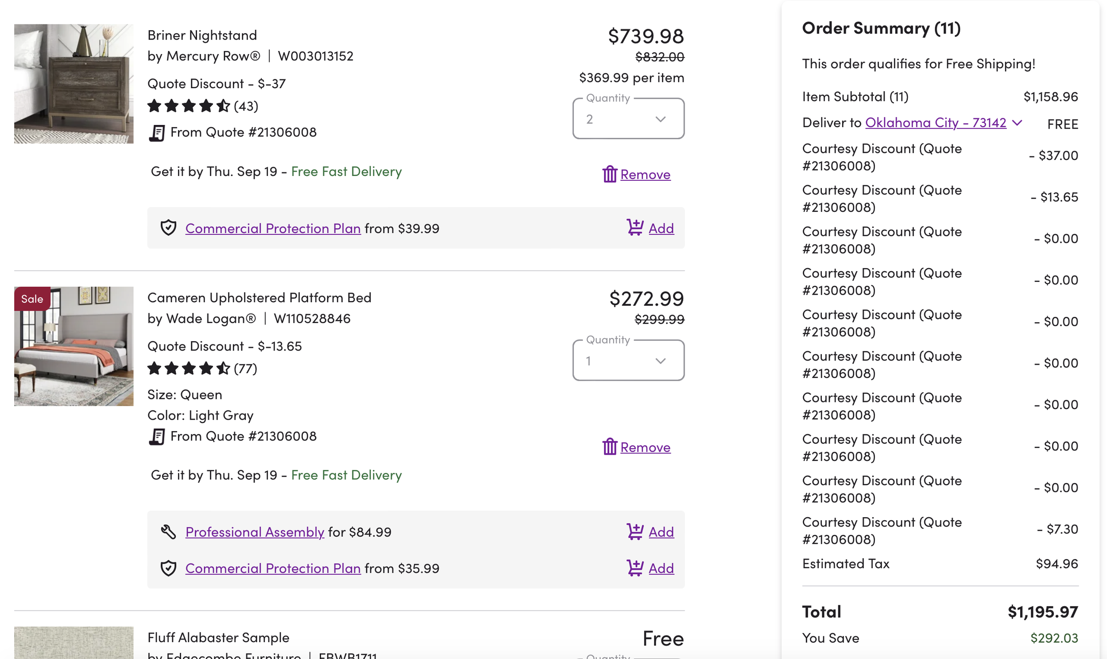This screenshot has width=1107, height=659.
Task: Click quote receipt icon under Briner Nightstand
Action: coord(157,133)
